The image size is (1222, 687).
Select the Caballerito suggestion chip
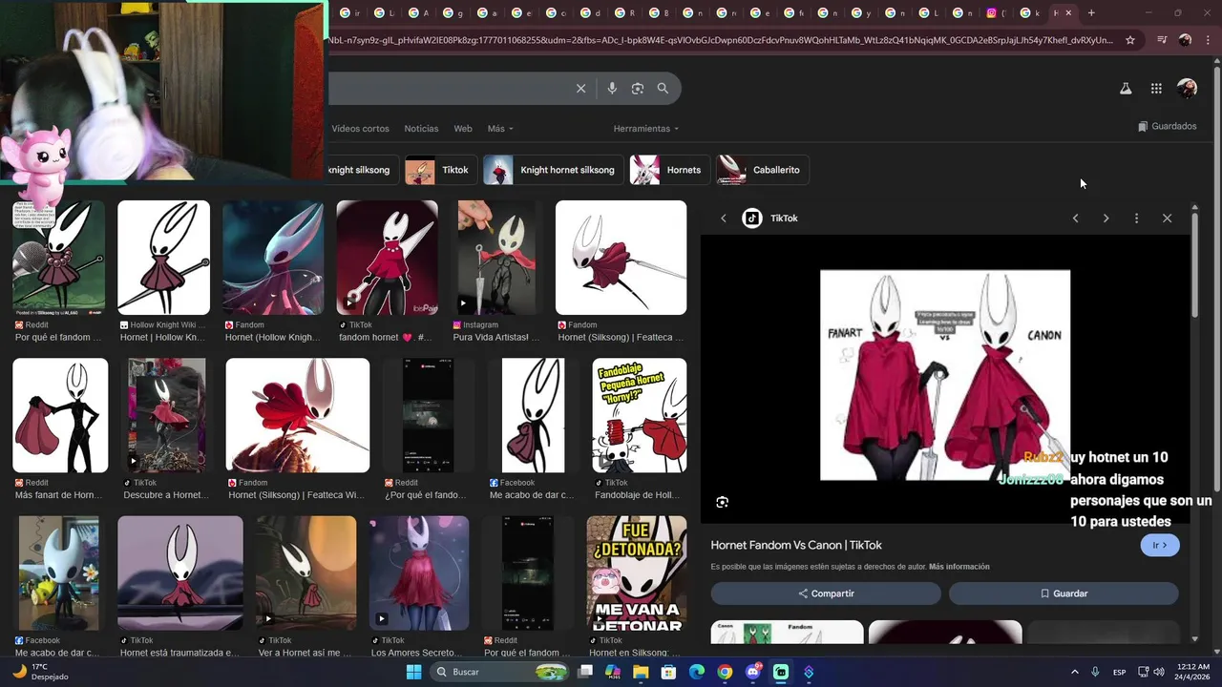[x=762, y=170]
